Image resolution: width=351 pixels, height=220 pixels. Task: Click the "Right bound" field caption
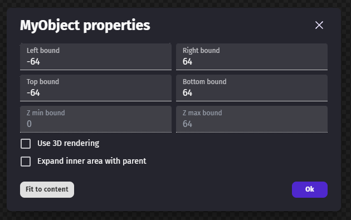point(201,51)
